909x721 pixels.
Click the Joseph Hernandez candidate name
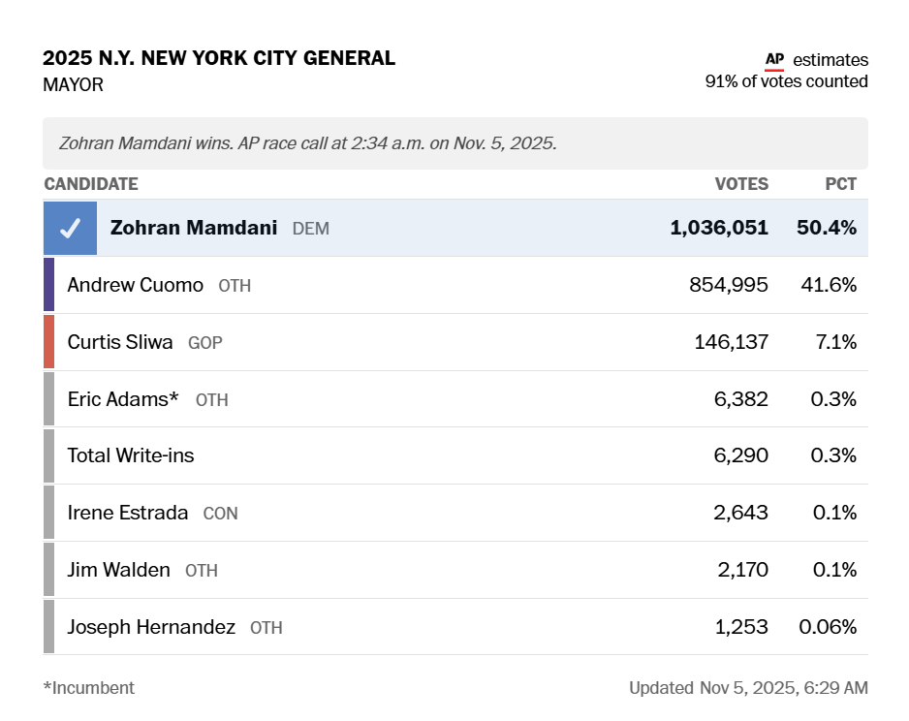(151, 627)
